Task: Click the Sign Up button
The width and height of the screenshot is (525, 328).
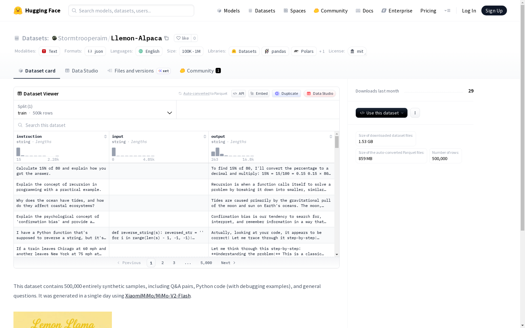Action: coord(494,10)
